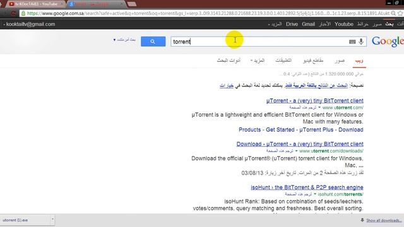Open the utorrent (1).exe download options arrow
Image resolution: width=404 pixels, height=227 pixels.
[52, 220]
